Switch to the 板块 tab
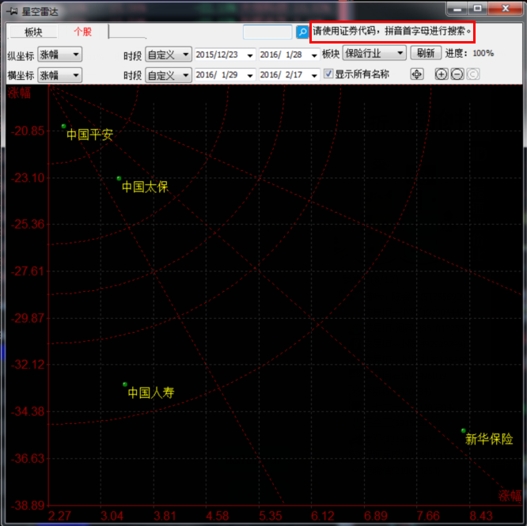Viewport: 527px width, 526px height. (x=34, y=32)
